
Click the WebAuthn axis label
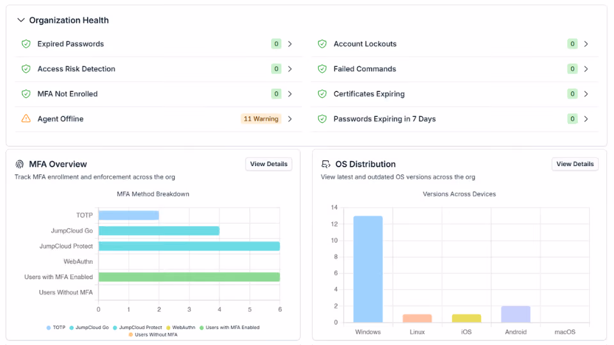point(78,261)
